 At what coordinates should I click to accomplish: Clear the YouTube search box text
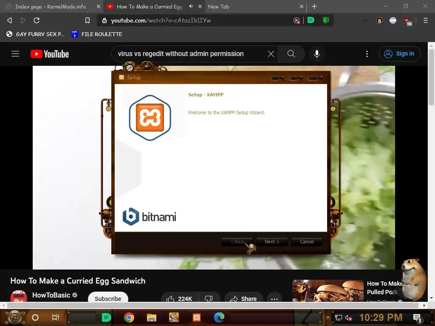[271, 54]
